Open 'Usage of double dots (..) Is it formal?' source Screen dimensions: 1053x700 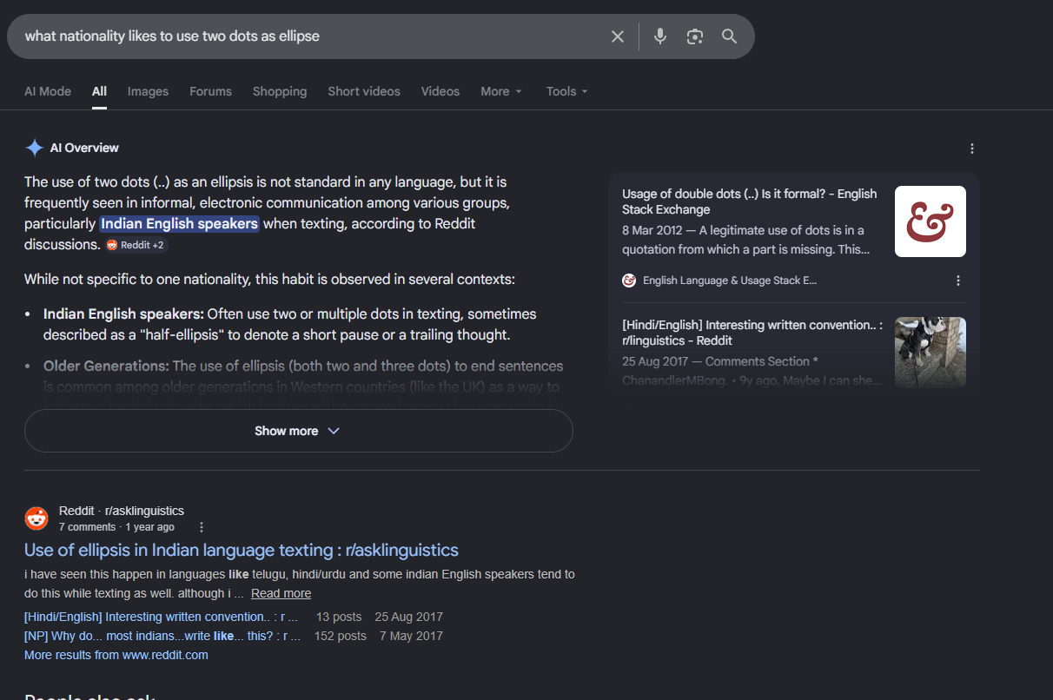click(x=750, y=201)
